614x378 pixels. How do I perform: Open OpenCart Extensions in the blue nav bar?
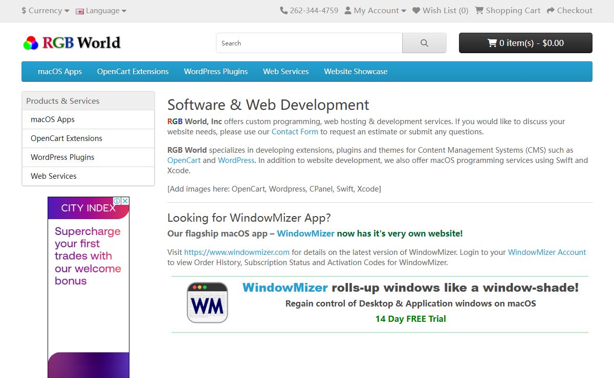[x=133, y=72]
